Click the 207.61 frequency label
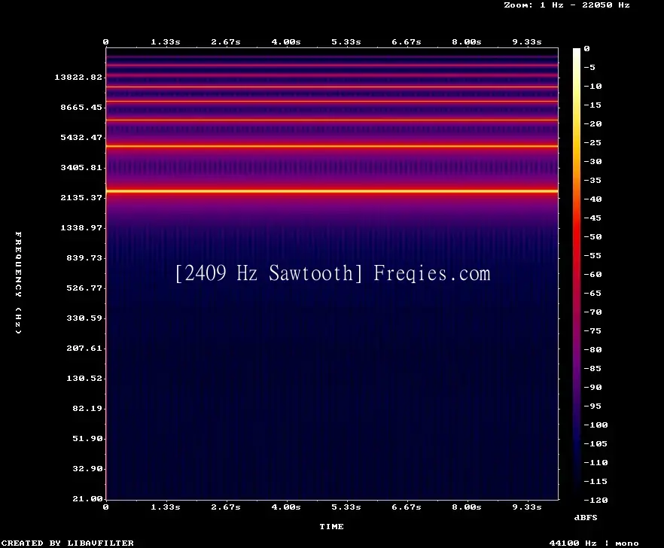 coord(84,348)
